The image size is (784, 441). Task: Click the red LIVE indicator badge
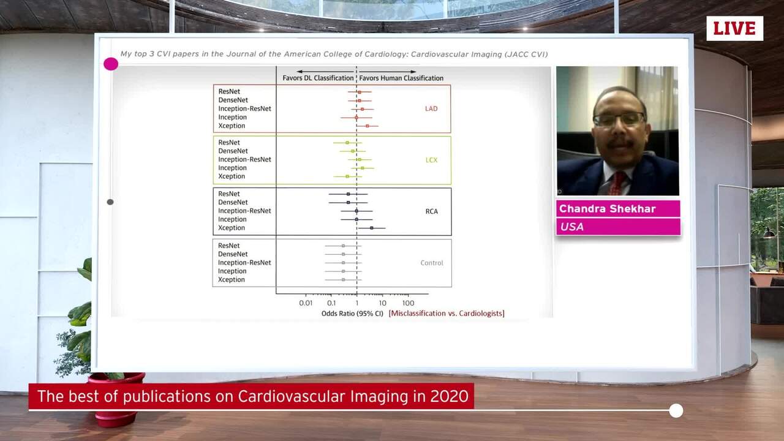[x=734, y=28]
